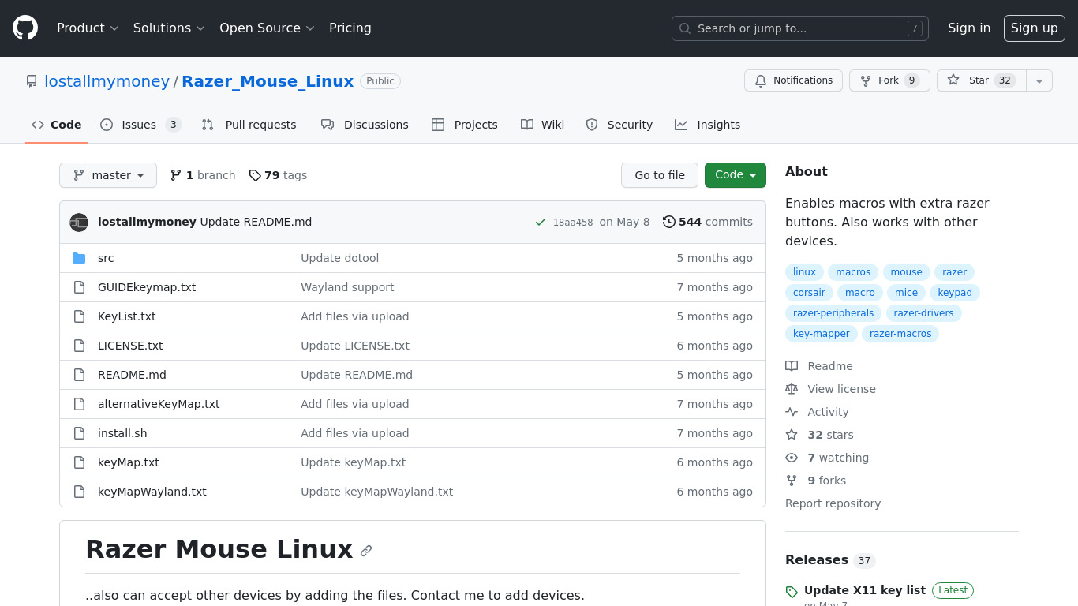Open install.sh file

pyautogui.click(x=122, y=433)
